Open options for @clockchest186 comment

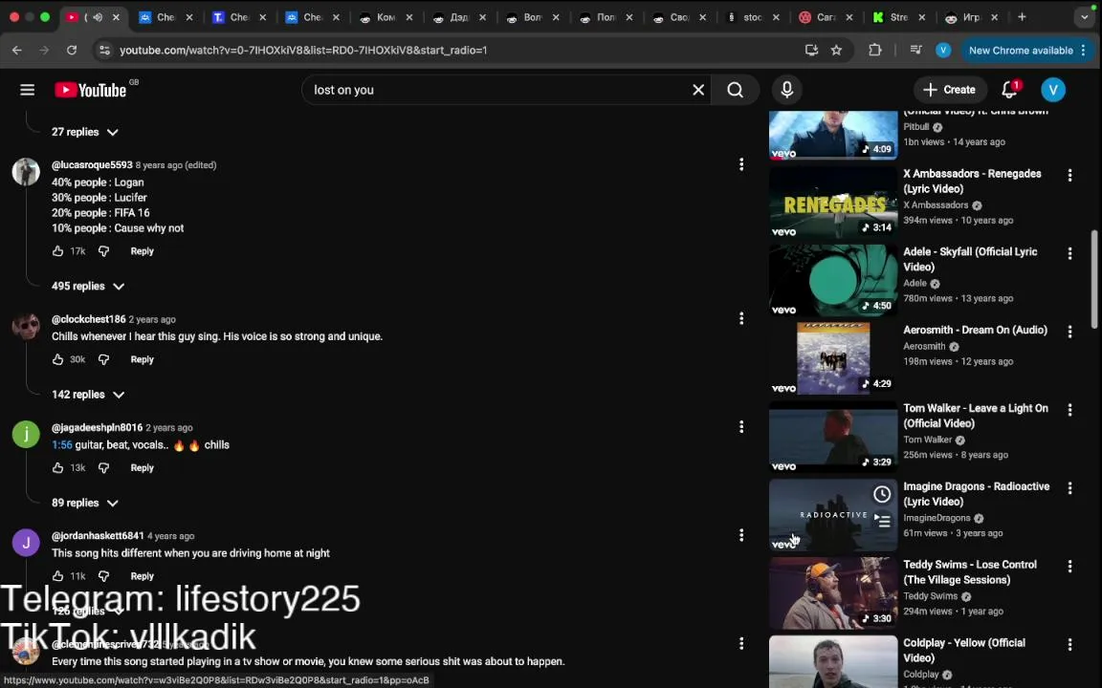click(x=740, y=319)
